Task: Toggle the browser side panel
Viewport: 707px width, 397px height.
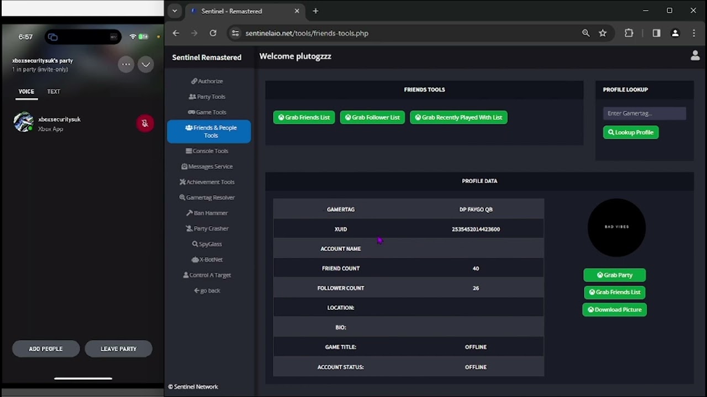Action: pyautogui.click(x=656, y=33)
